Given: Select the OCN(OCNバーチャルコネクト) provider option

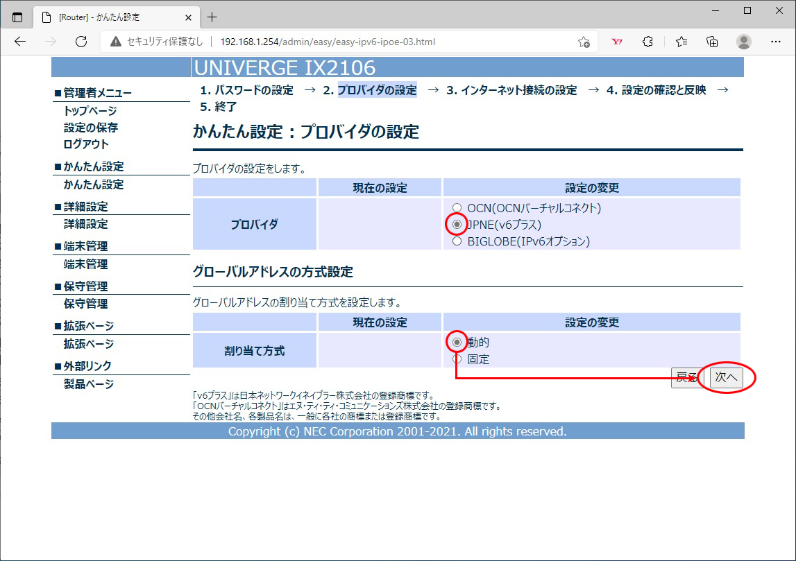Looking at the screenshot, I should coord(457,207).
